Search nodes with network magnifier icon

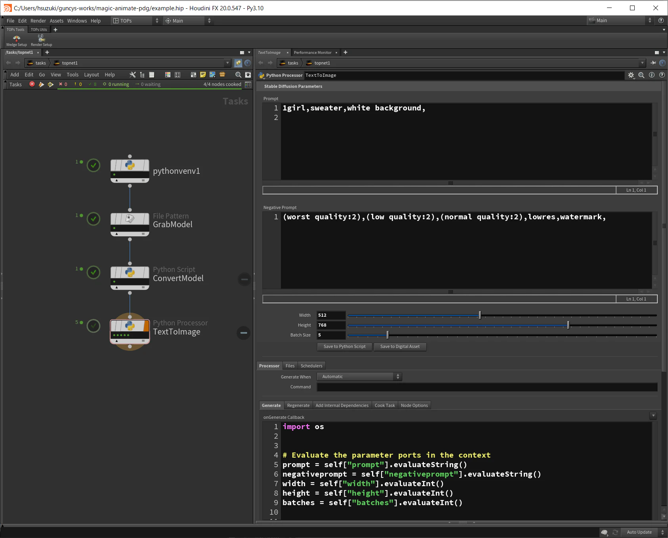click(238, 74)
